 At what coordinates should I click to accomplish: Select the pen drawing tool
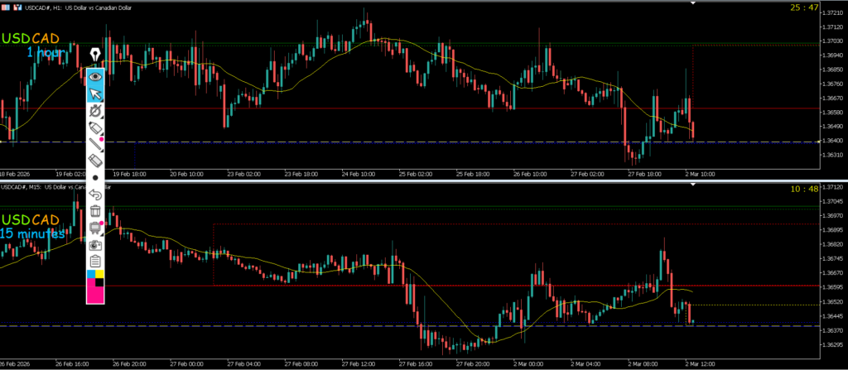click(95, 111)
